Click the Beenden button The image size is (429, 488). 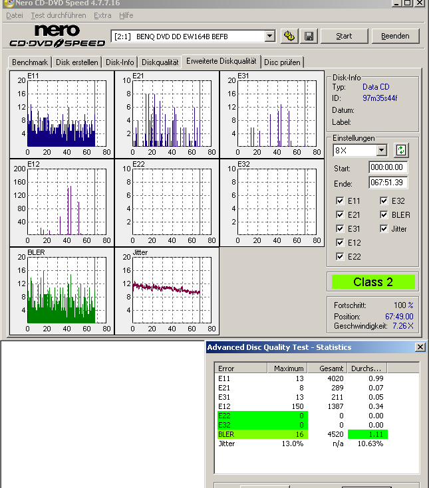point(395,36)
